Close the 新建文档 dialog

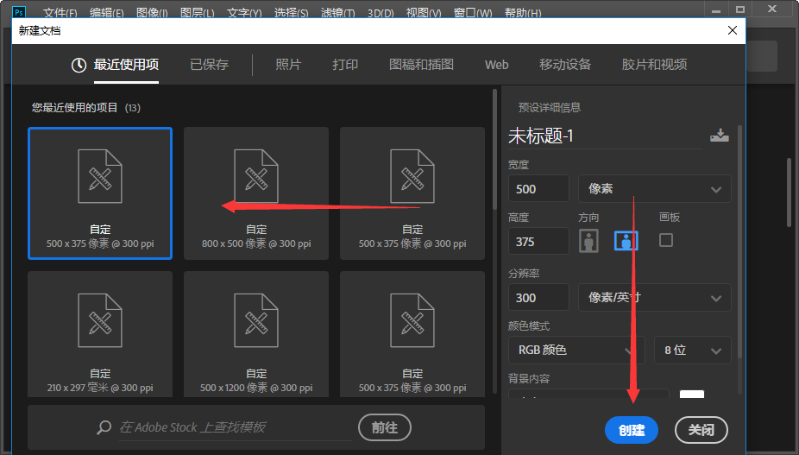733,30
